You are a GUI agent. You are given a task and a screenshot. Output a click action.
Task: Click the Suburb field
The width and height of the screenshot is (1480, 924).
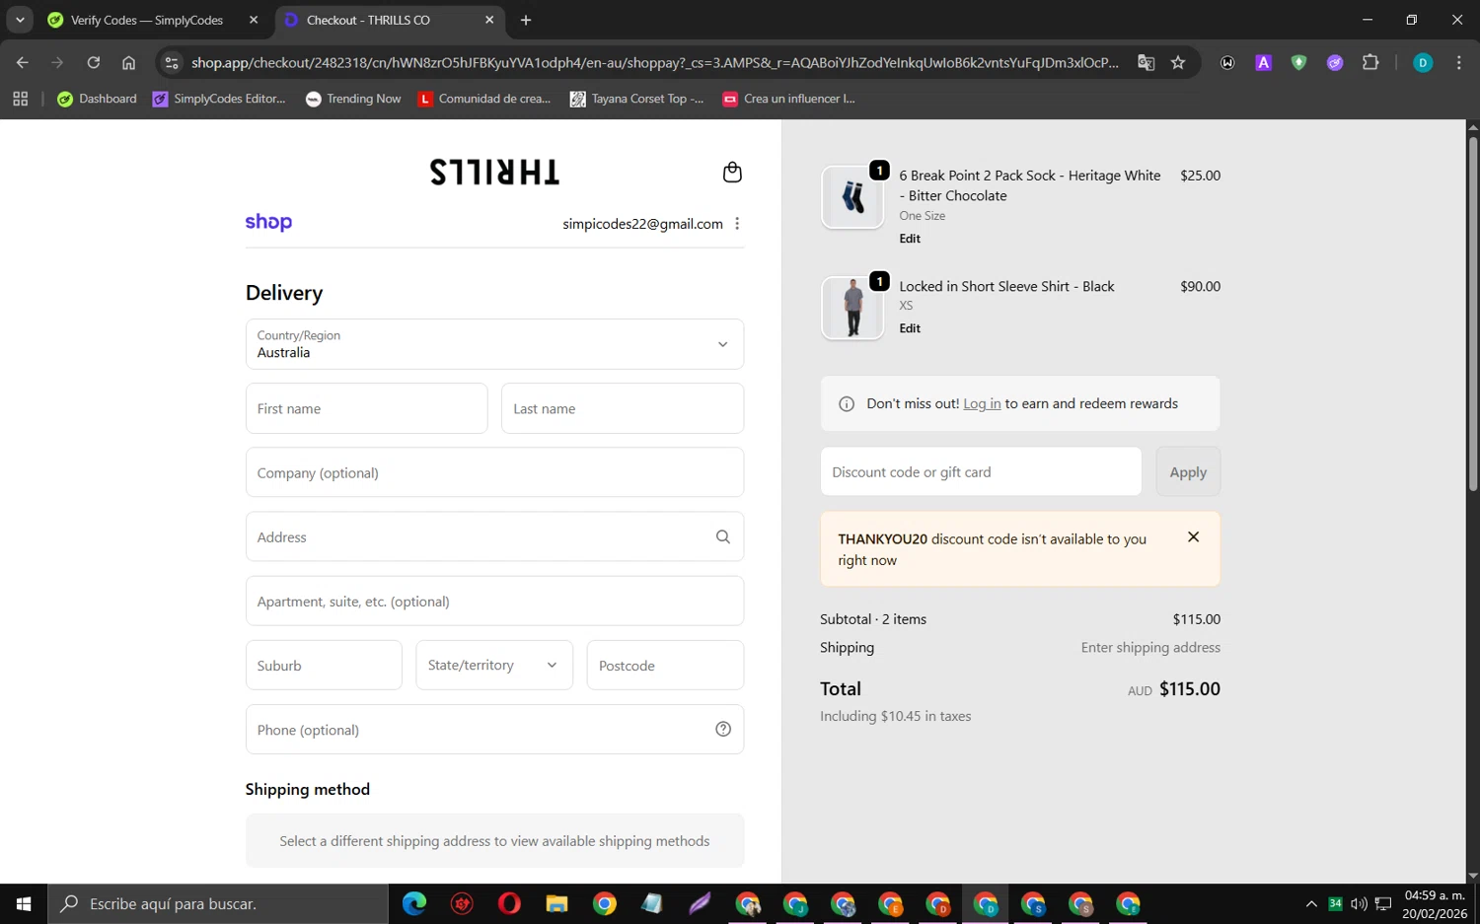tap(324, 665)
